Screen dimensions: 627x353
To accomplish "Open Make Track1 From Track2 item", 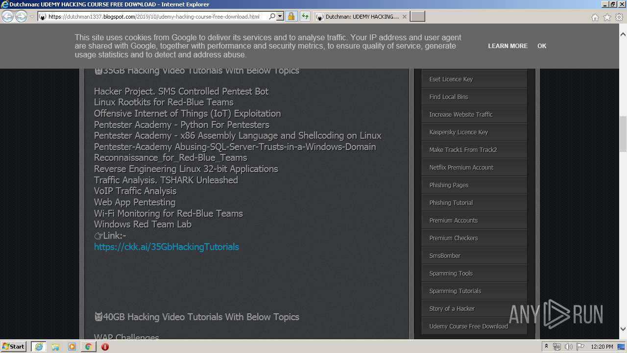I will pyautogui.click(x=474, y=150).
